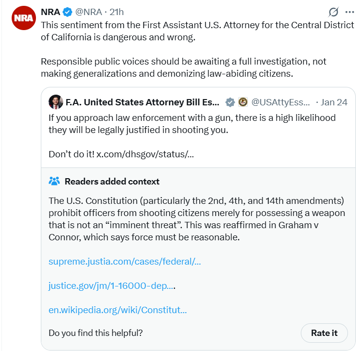The width and height of the screenshot is (364, 351).
Task: Open the justice.gov policy link
Action: pos(111,286)
